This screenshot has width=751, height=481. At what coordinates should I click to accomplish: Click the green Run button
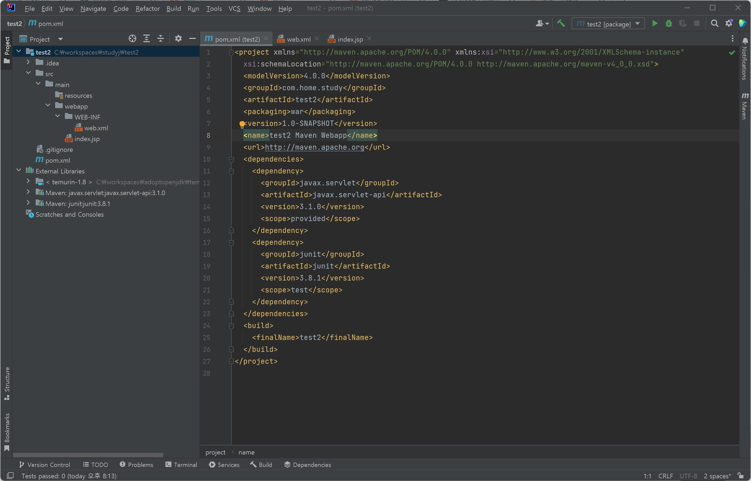pyautogui.click(x=655, y=24)
